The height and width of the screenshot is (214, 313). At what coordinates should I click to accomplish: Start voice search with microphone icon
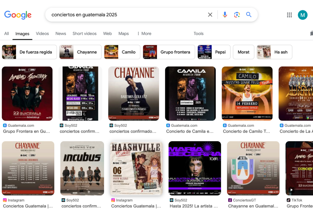pyautogui.click(x=225, y=15)
